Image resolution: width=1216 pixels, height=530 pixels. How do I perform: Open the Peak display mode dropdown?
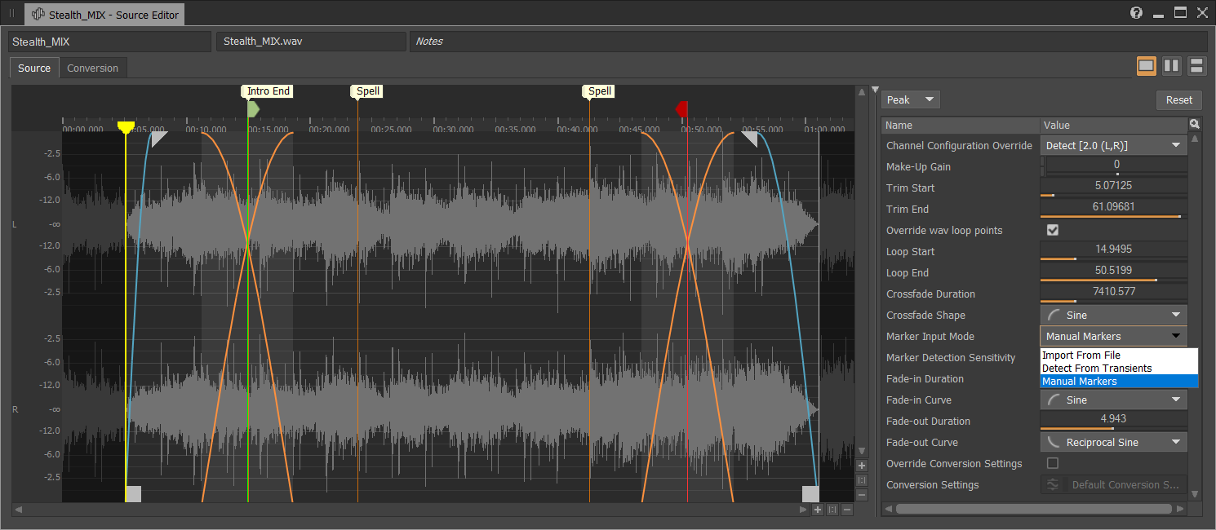click(911, 100)
